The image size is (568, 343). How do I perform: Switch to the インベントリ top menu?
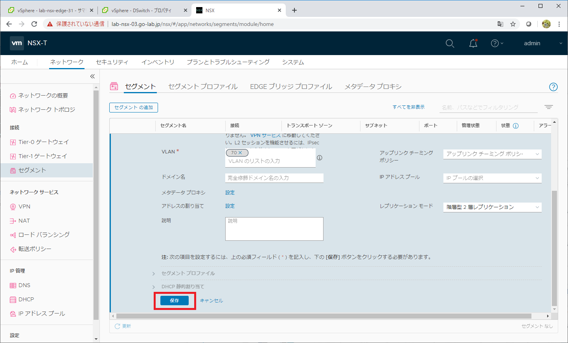[158, 62]
